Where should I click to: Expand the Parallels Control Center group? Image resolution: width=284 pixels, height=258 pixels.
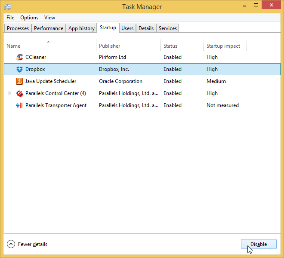[x=10, y=93]
